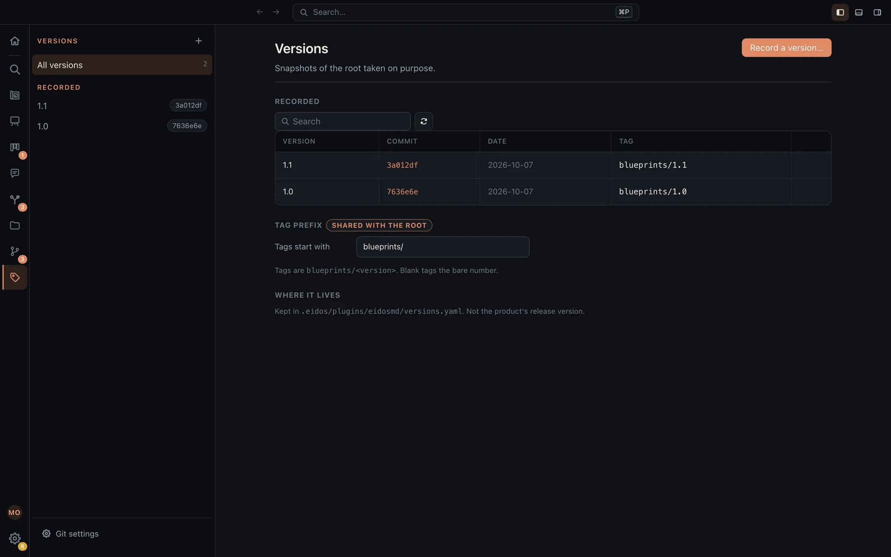Open the merge graph icon with badge 3
The width and height of the screenshot is (891, 557).
tap(15, 199)
